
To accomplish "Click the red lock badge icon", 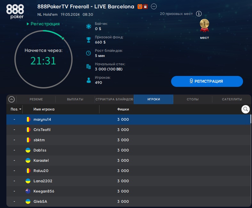I will coord(145,7).
